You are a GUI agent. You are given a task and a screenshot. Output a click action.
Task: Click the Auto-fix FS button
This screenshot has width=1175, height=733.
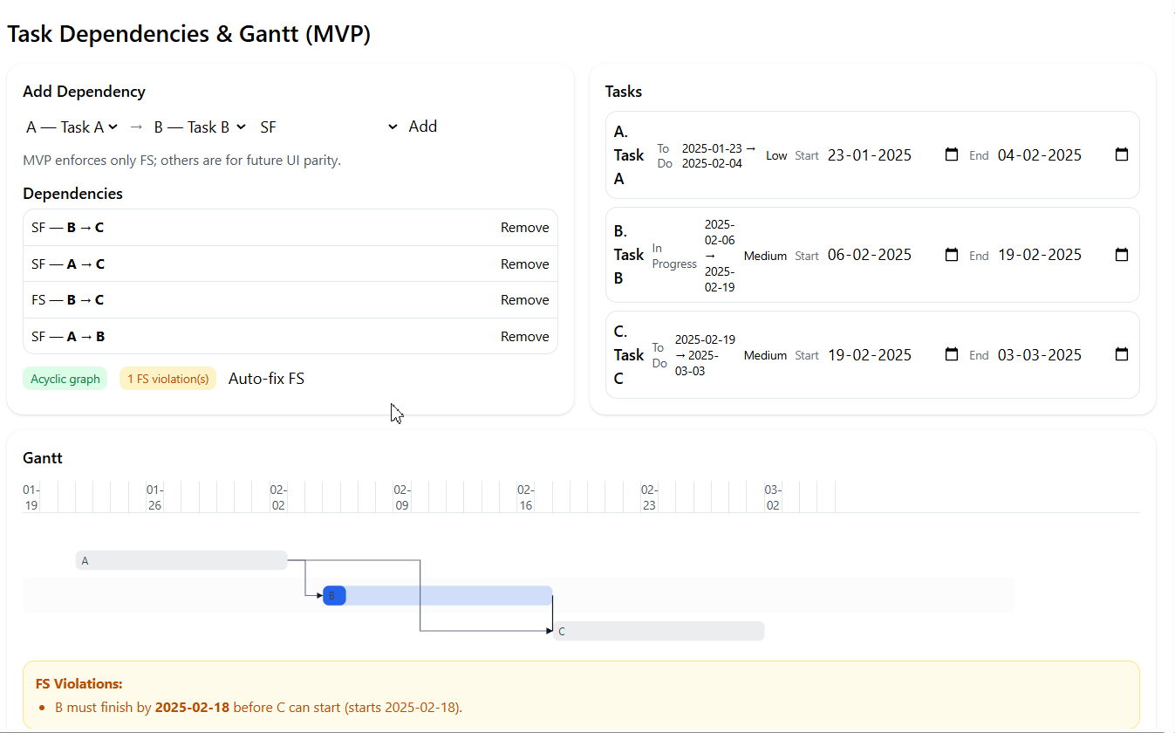coord(266,379)
